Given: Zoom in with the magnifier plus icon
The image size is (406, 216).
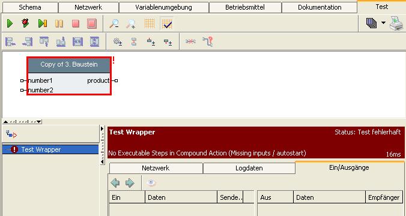Looking at the screenshot, I should click(x=131, y=23).
